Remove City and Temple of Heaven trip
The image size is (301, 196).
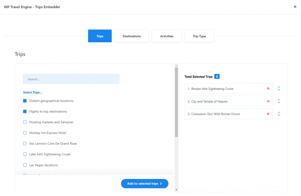[x=268, y=101]
